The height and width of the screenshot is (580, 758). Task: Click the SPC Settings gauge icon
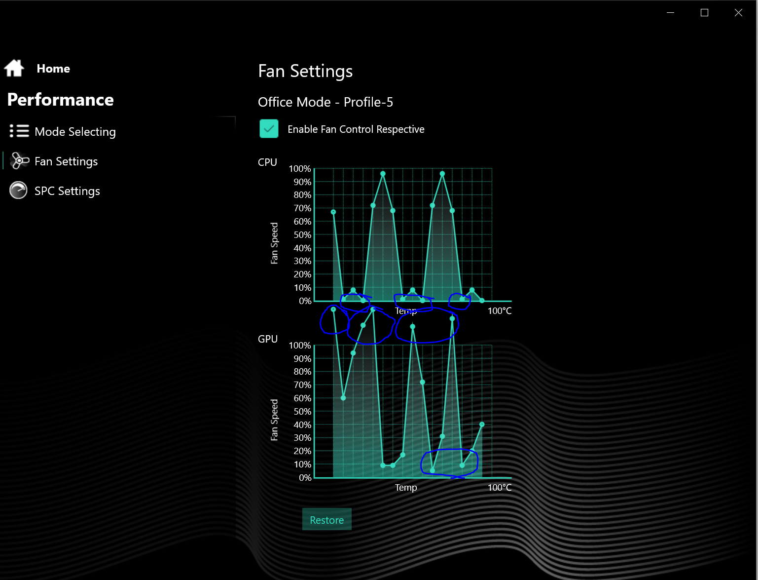tap(18, 191)
